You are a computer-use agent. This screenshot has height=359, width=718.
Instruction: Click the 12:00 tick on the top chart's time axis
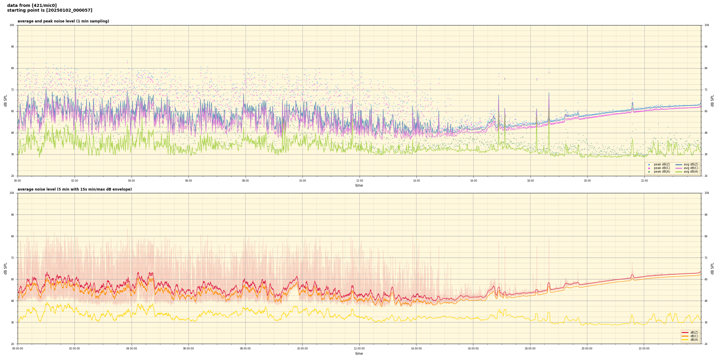(x=359, y=181)
